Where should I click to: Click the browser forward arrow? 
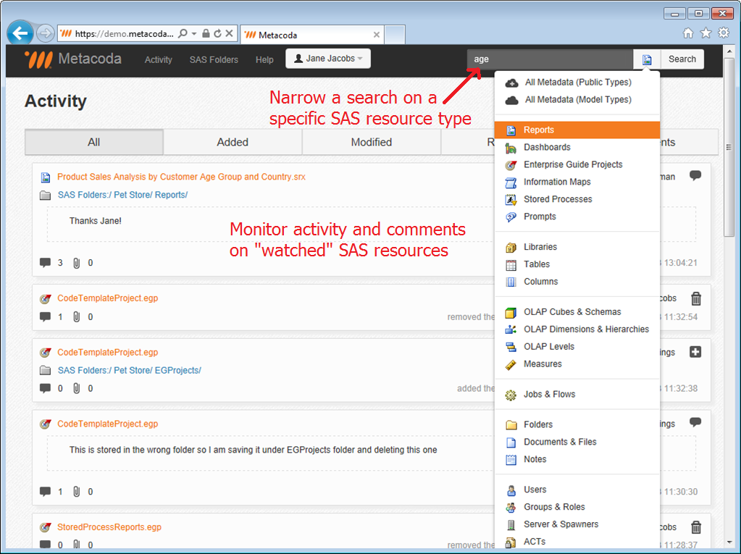pyautogui.click(x=46, y=33)
